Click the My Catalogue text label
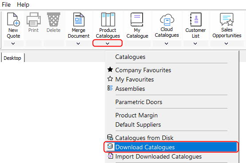This screenshot has height=163, width=246. pos(137,33)
